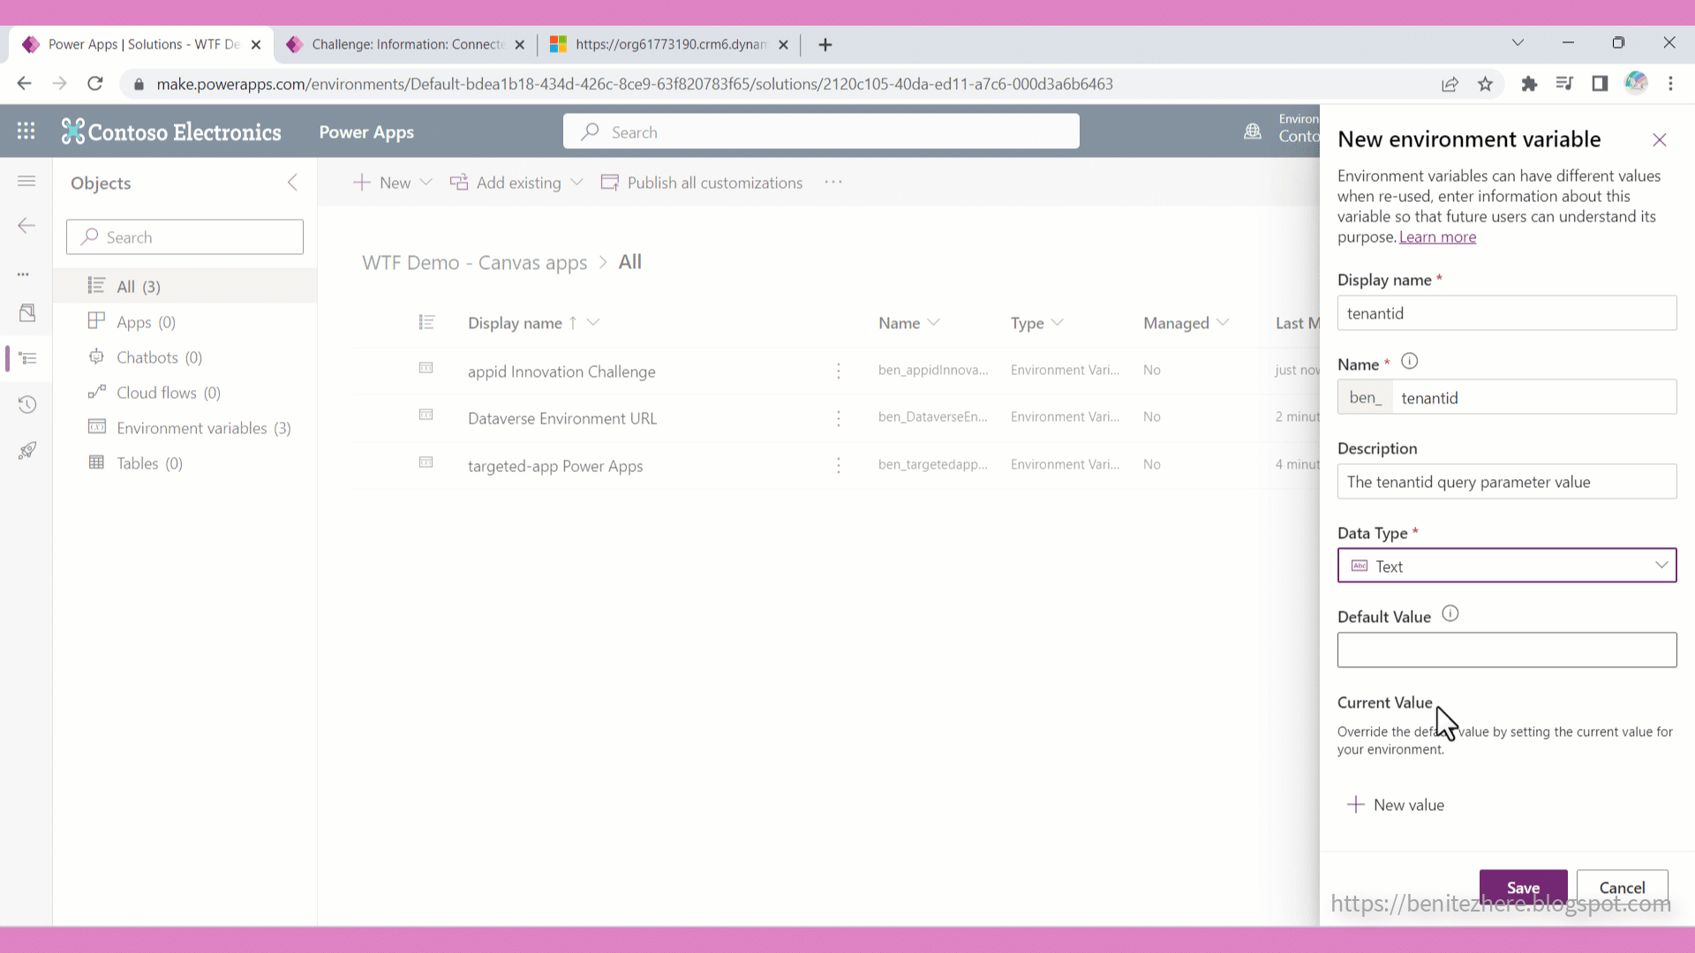1695x953 pixels.
Task: Click the Default Value info icon
Action: click(x=1450, y=614)
